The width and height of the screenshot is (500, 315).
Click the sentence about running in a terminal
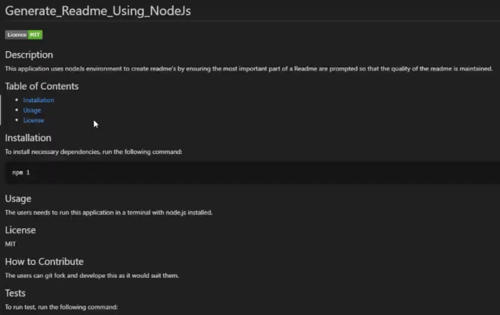click(109, 213)
